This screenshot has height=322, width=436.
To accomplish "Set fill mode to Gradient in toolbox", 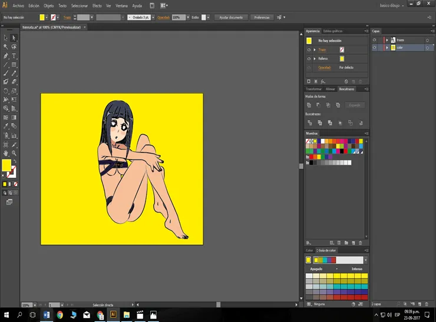I will [10, 184].
